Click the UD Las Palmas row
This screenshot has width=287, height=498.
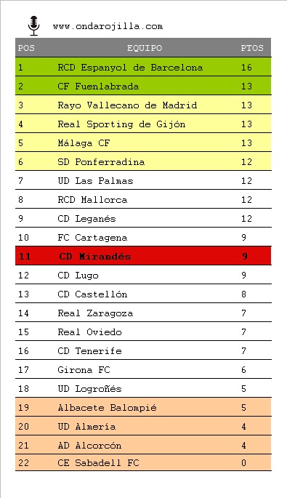point(143,181)
